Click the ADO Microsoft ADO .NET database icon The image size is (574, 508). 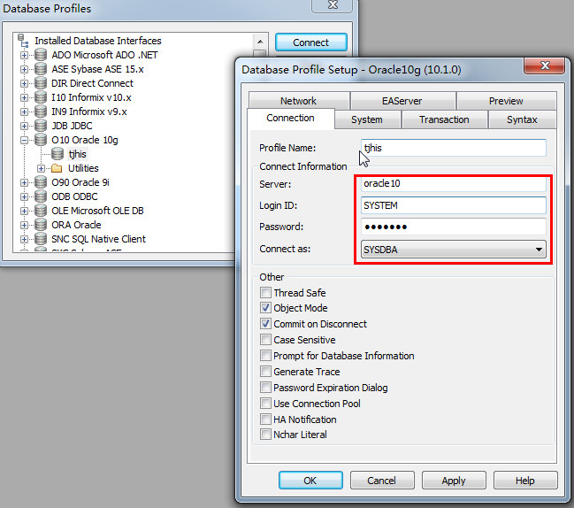pyautogui.click(x=41, y=55)
